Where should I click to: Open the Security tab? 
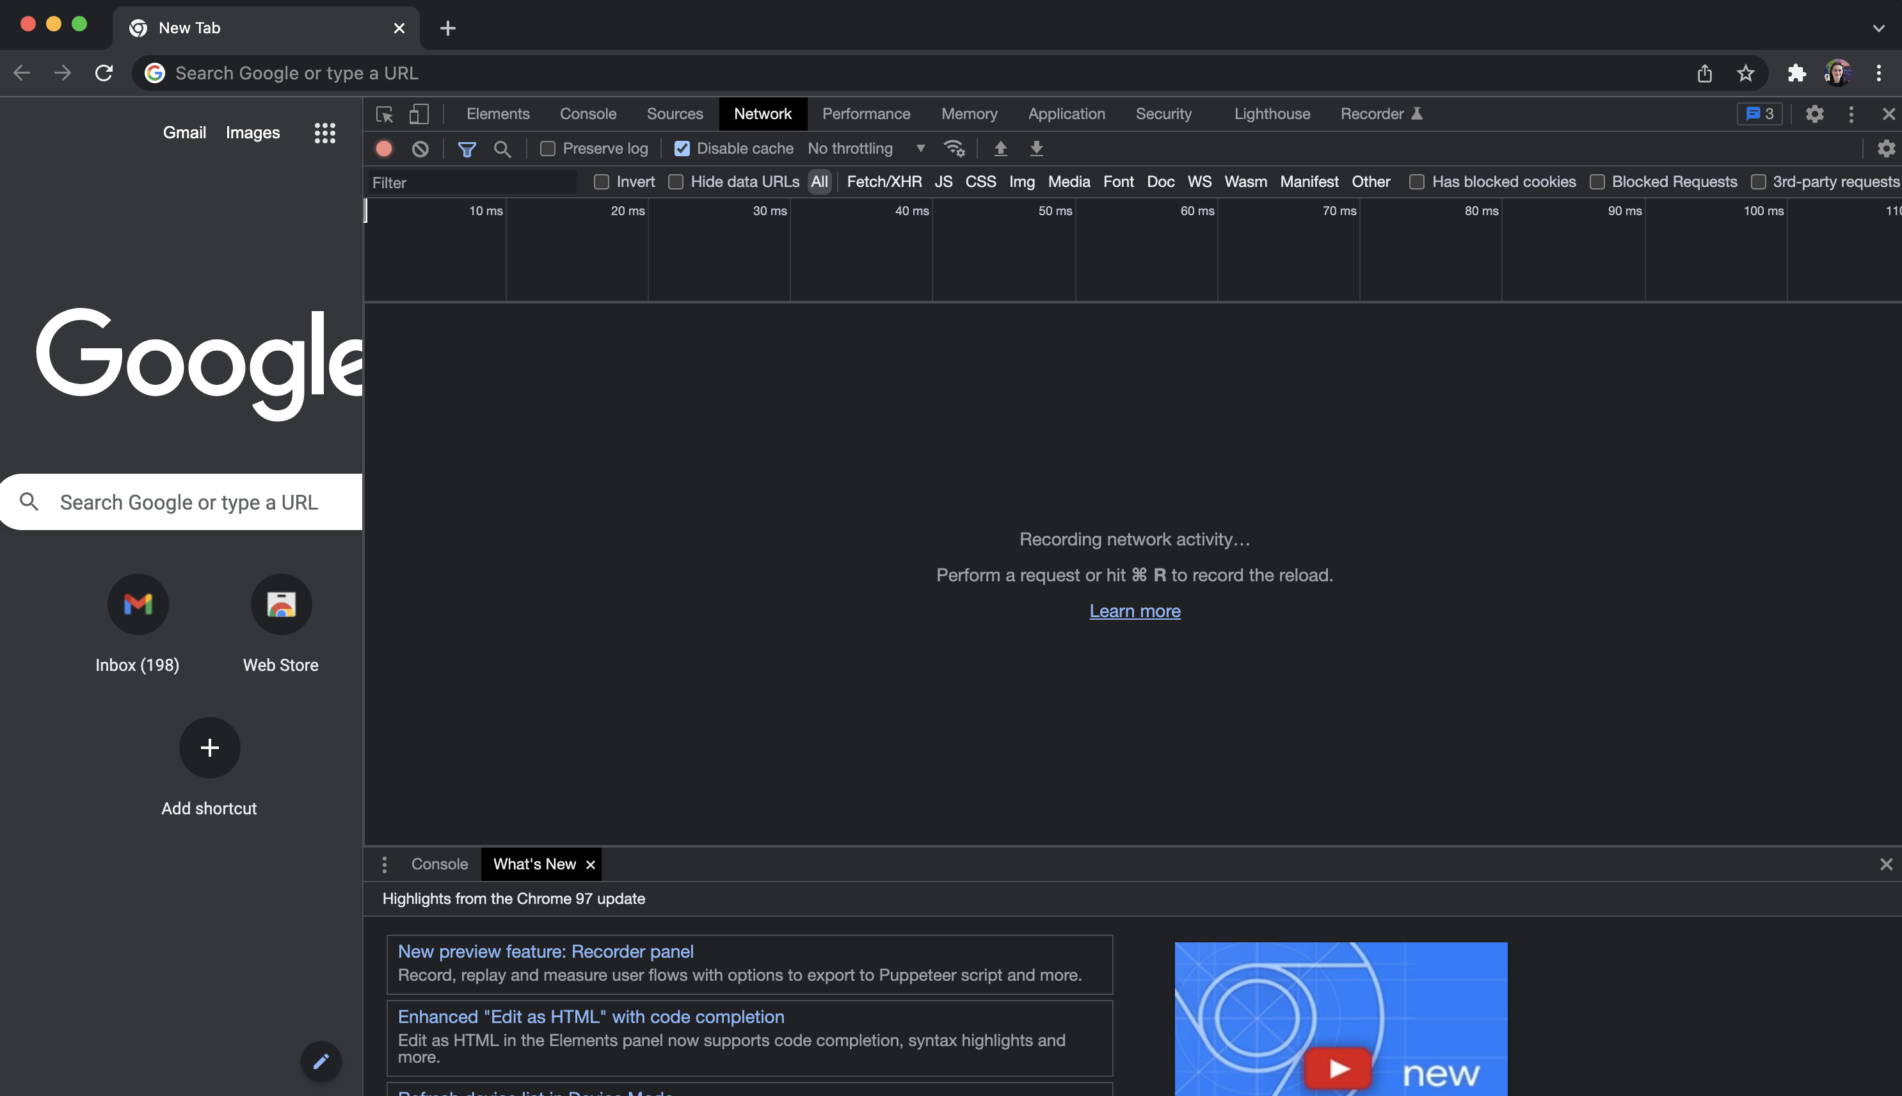click(x=1163, y=114)
